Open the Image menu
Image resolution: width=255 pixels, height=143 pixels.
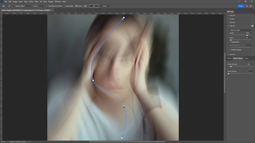pyautogui.click(x=15, y=2)
